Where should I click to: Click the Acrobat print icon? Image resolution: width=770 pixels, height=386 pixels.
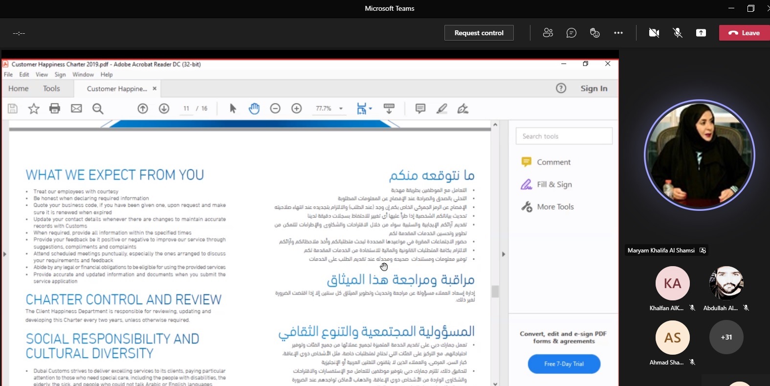click(55, 109)
